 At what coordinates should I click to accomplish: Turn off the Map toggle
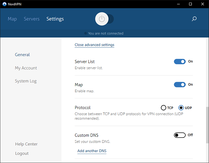[180, 85]
